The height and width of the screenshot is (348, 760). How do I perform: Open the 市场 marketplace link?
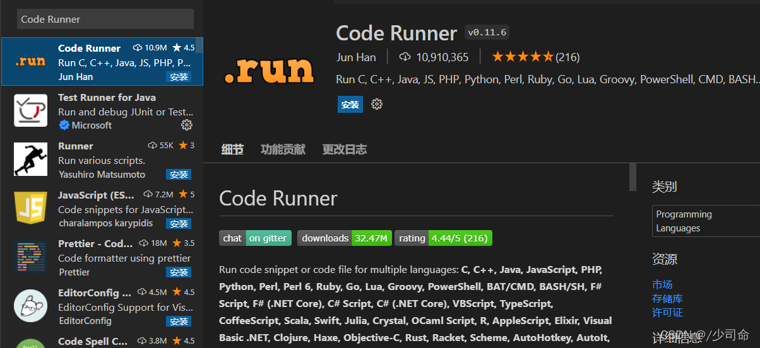click(662, 284)
